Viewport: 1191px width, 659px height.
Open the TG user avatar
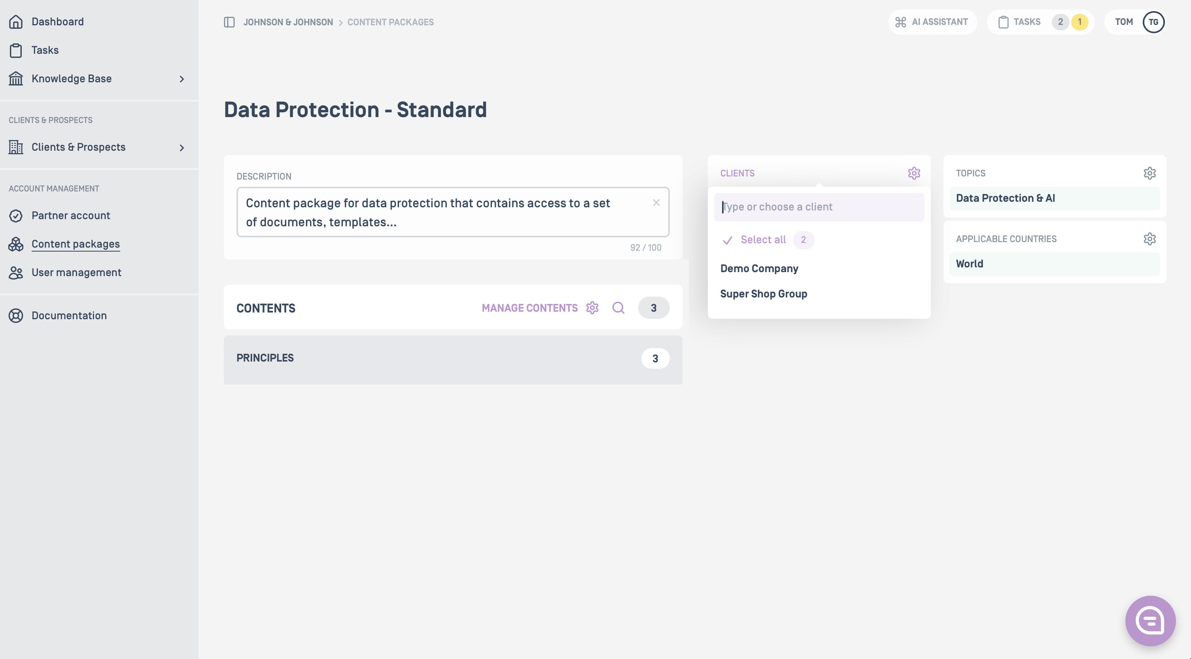[x=1153, y=22]
